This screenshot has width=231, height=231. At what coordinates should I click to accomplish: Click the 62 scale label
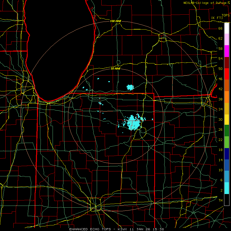[220, 38]
